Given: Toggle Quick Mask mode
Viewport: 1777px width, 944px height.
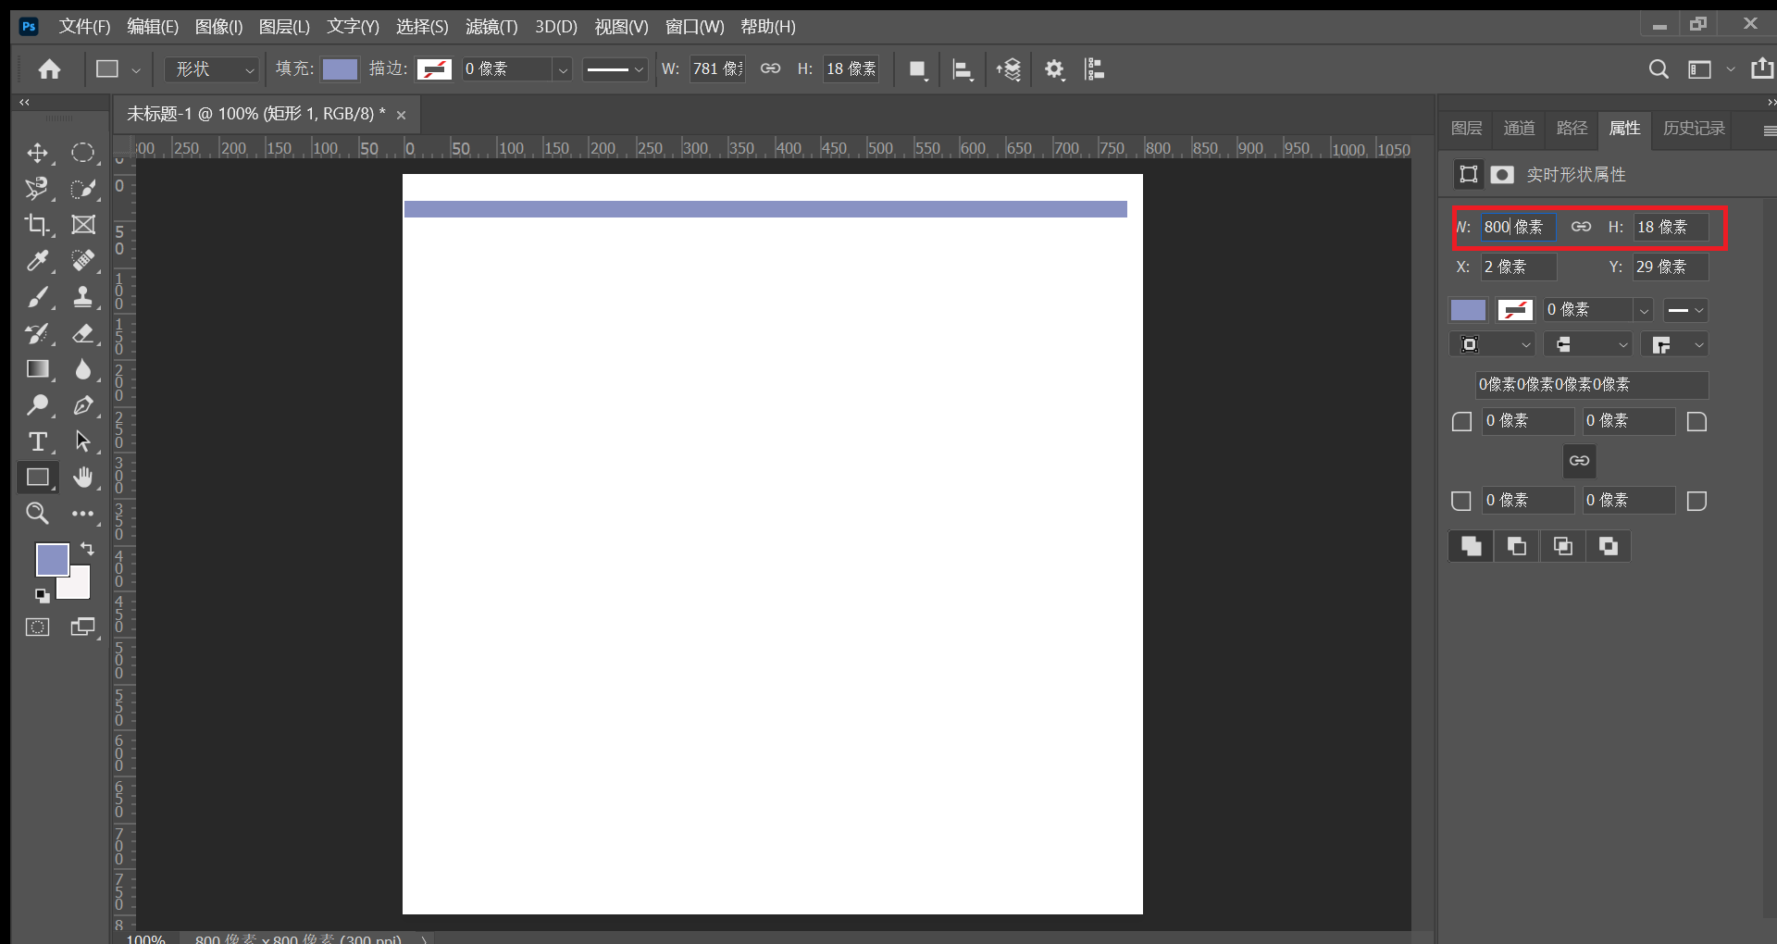Looking at the screenshot, I should (x=37, y=627).
